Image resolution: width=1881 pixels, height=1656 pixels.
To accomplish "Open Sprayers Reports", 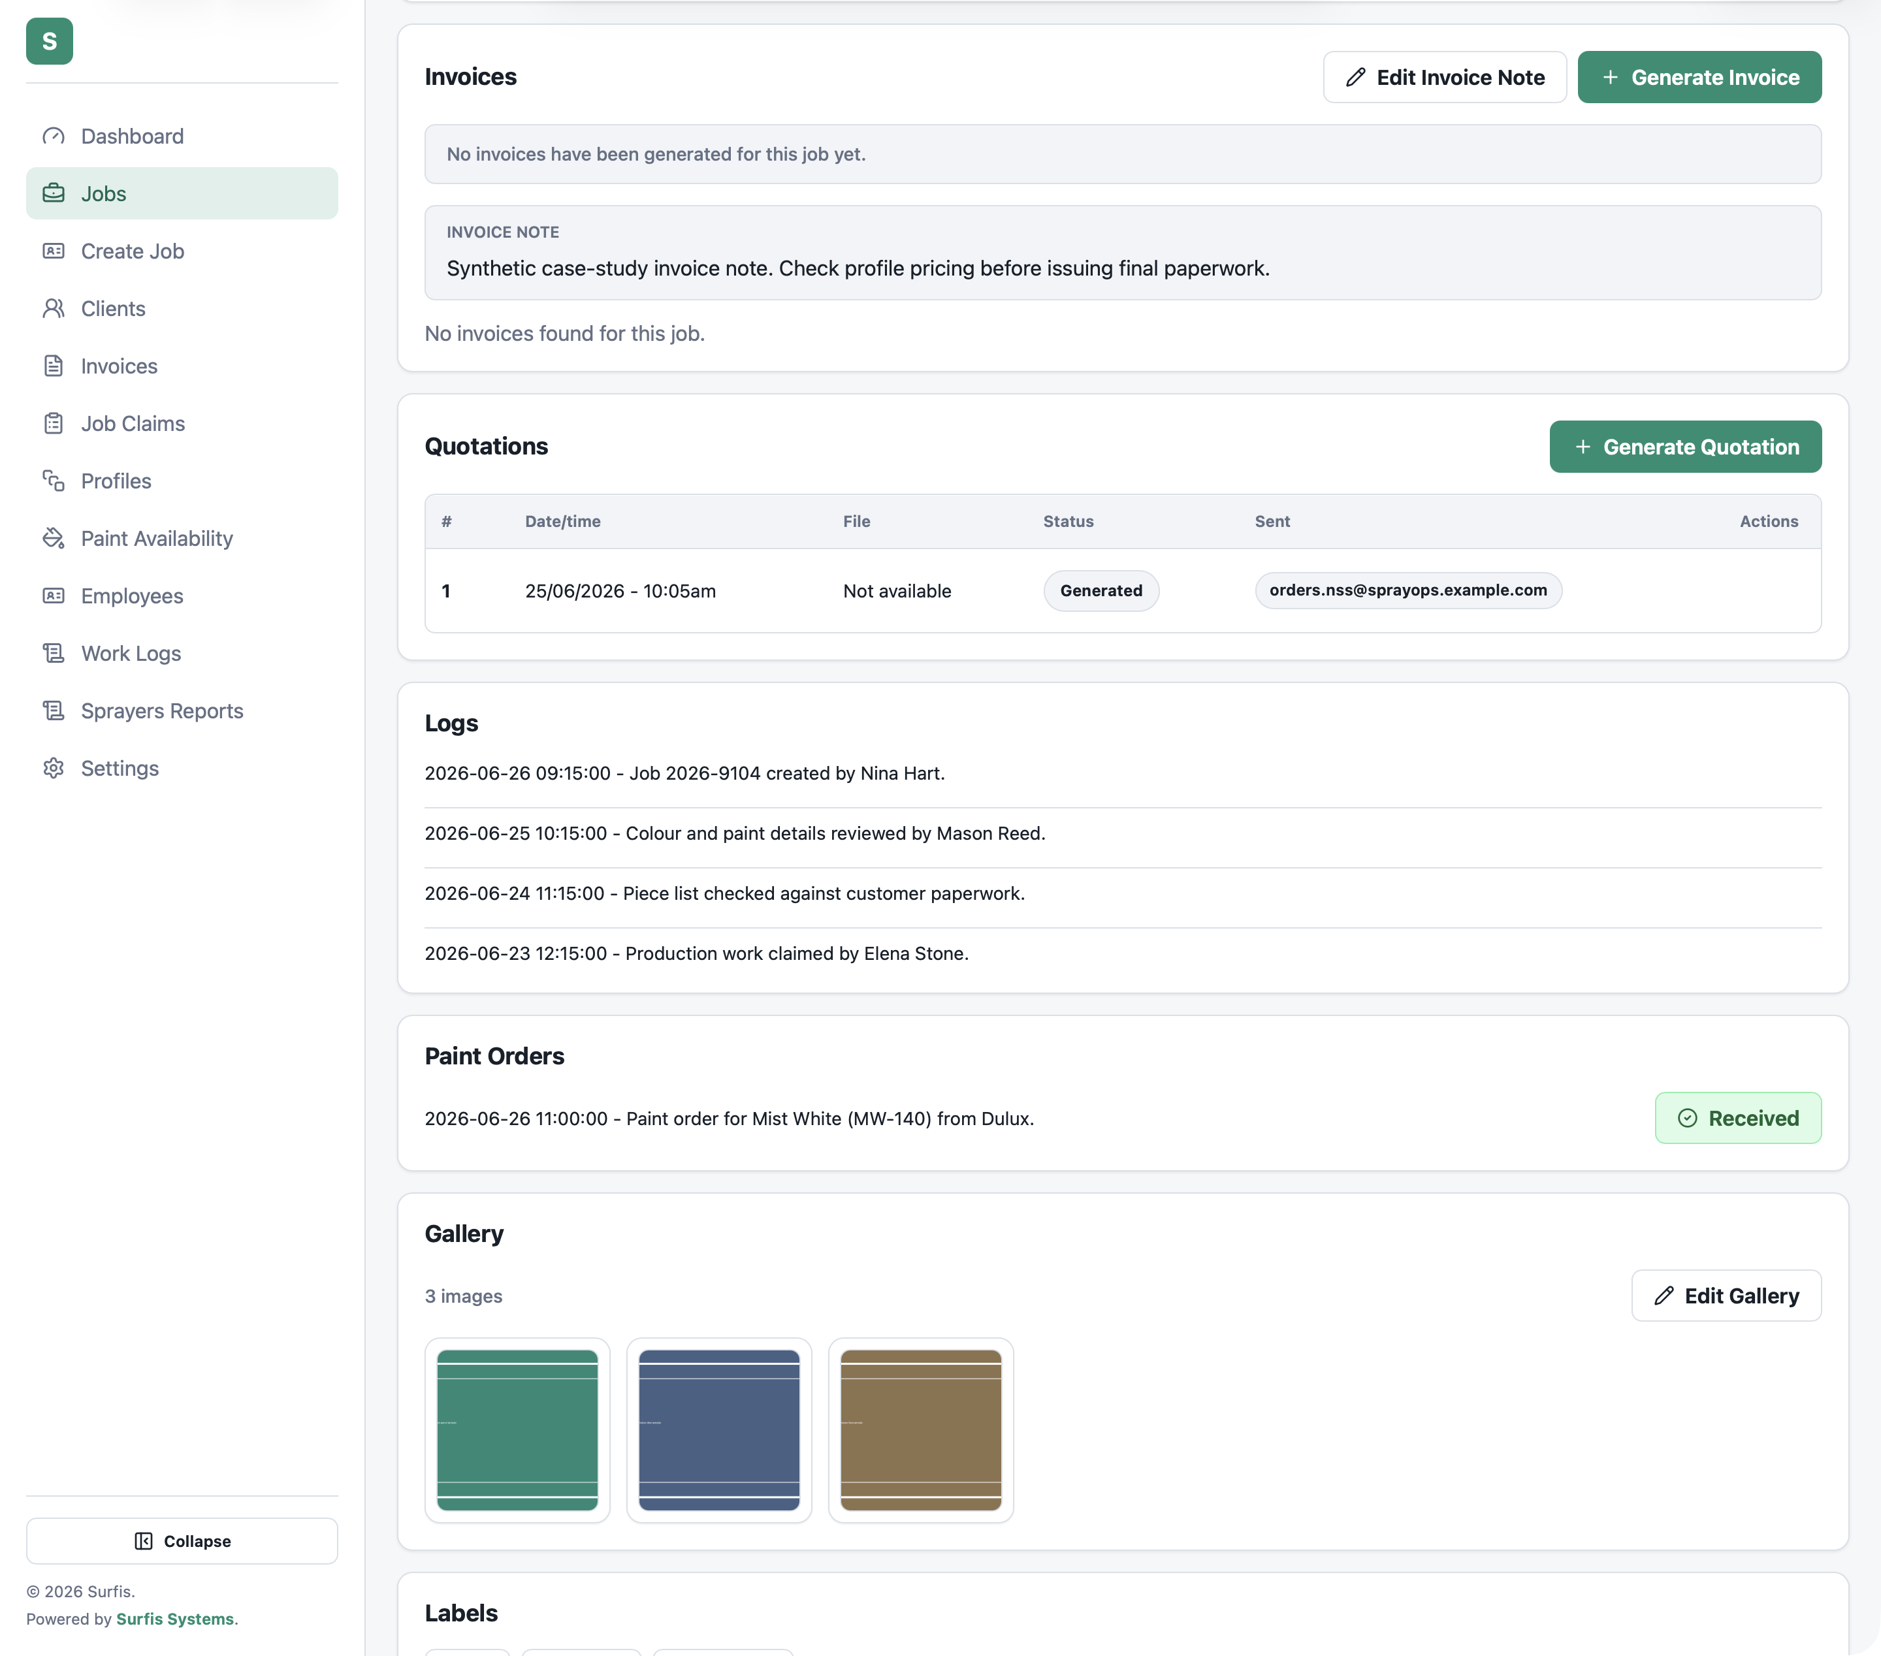I will point(182,711).
